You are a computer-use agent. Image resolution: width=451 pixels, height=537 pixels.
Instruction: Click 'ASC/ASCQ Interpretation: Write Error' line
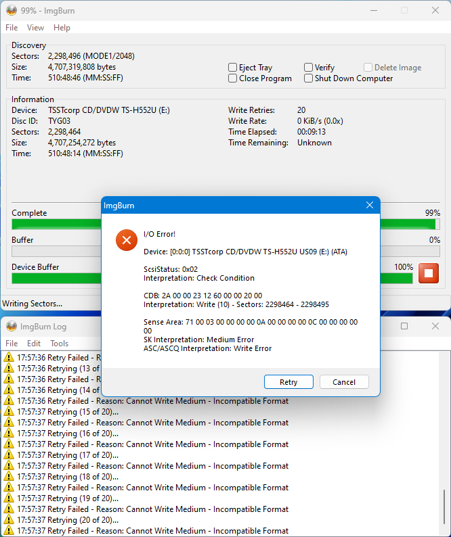coord(207,348)
